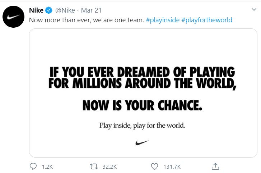
Task: Click the blue verified badge
Action: (49, 10)
